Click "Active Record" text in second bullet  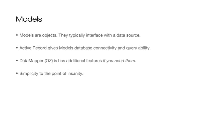(33, 48)
